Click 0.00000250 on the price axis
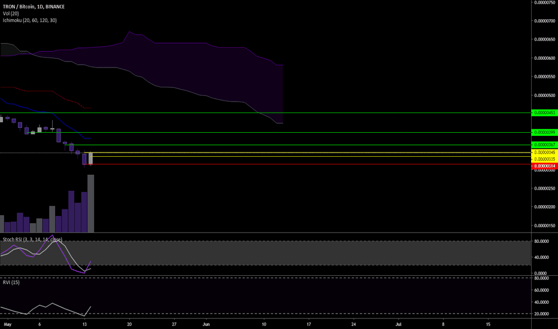 point(544,188)
